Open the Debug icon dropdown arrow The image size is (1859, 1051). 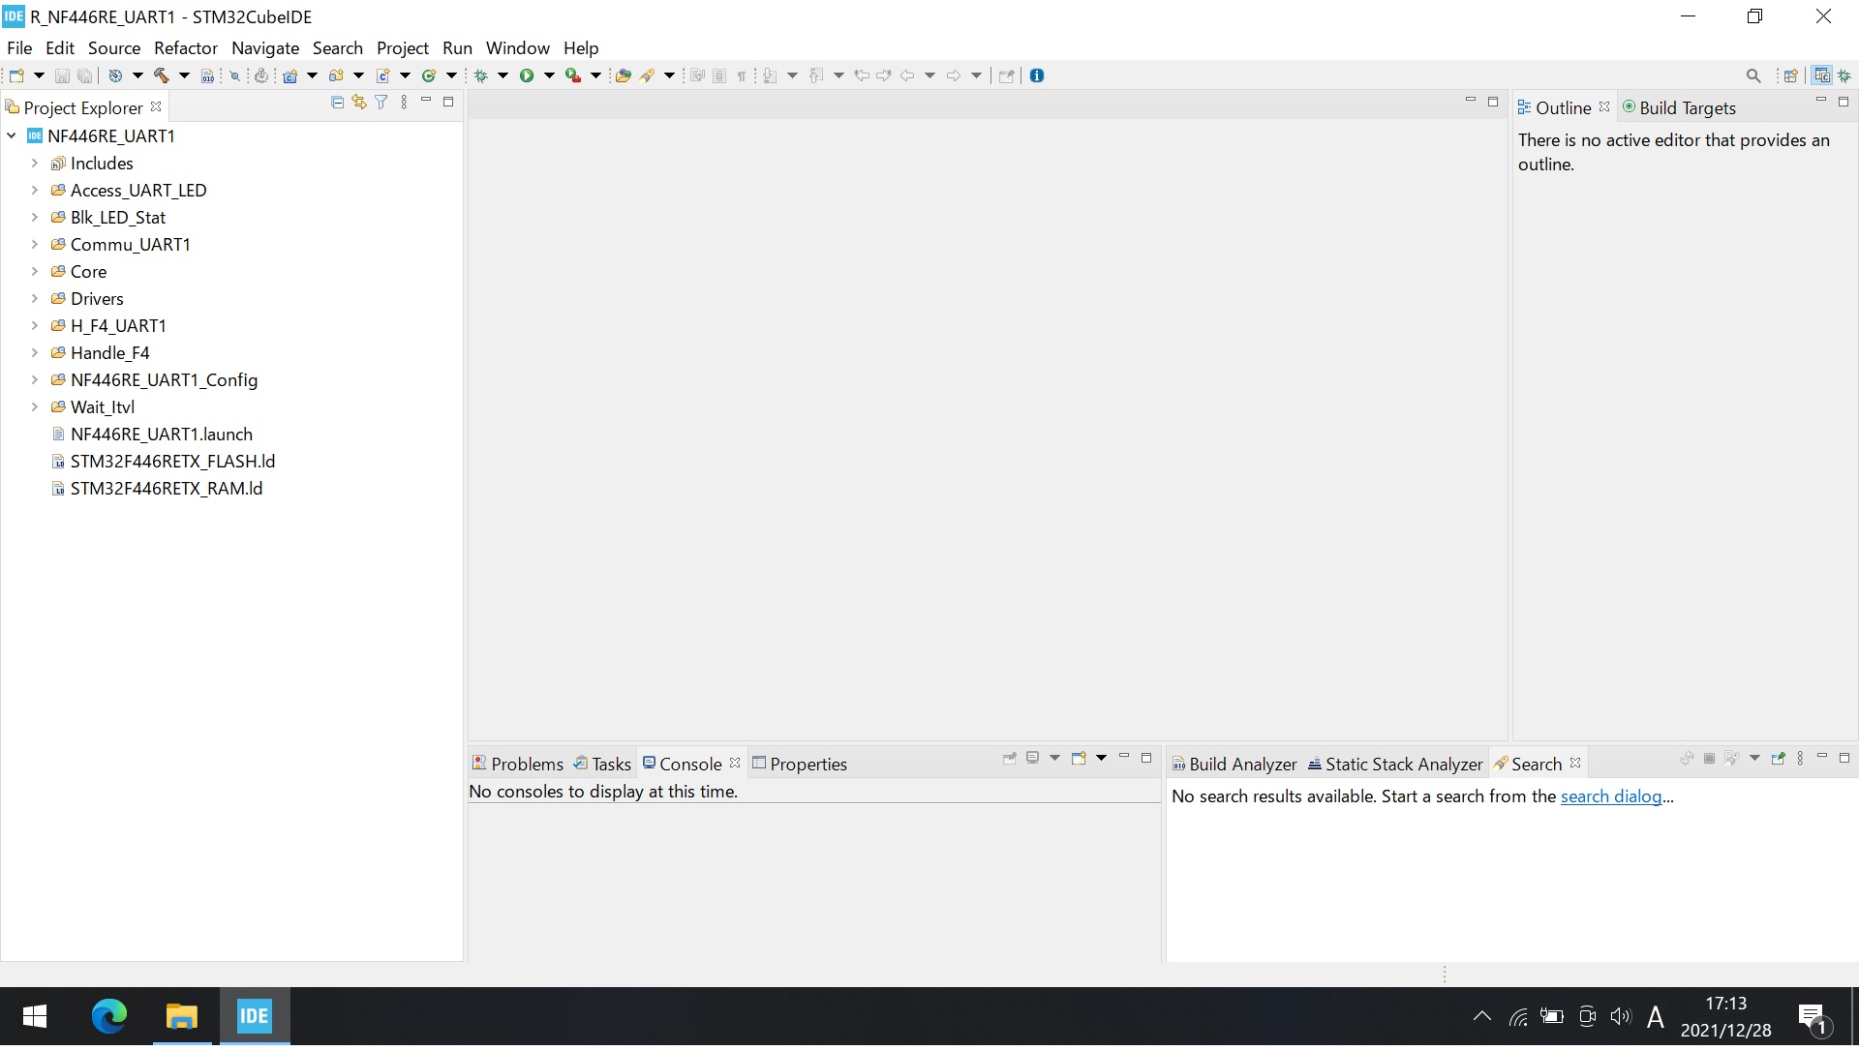[503, 75]
